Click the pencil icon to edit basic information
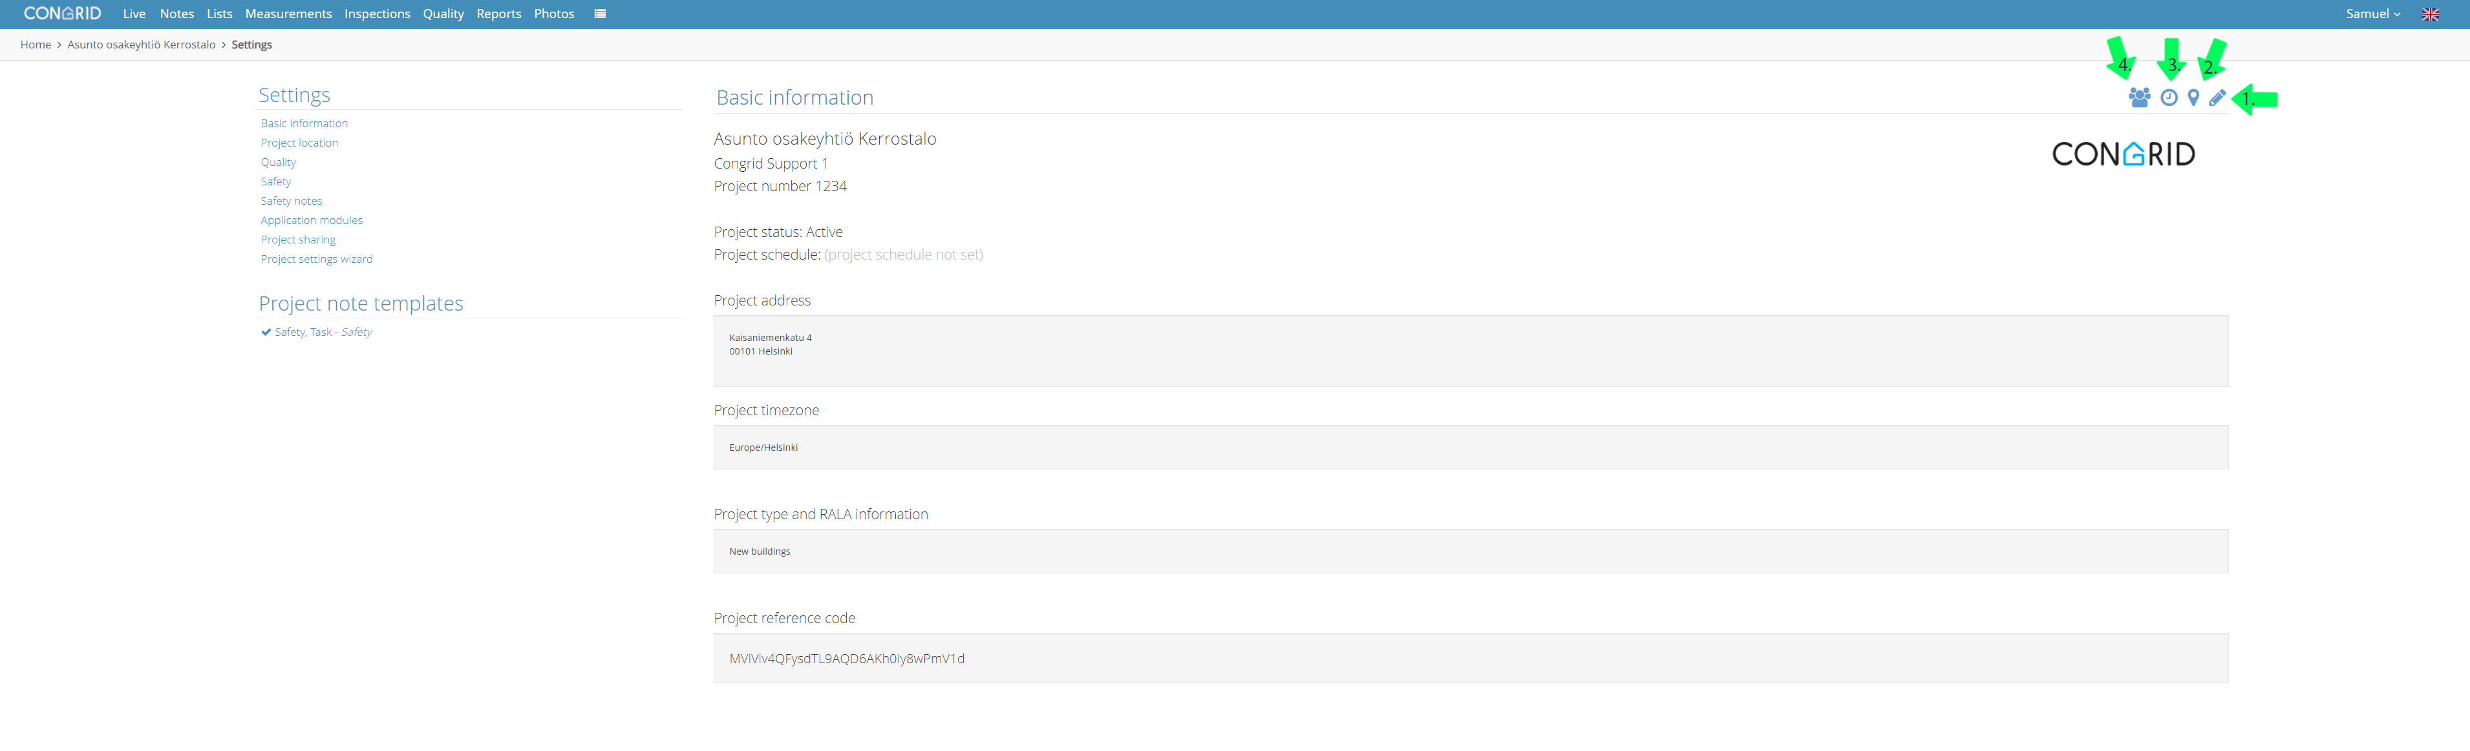The image size is (2470, 751). 2217,98
